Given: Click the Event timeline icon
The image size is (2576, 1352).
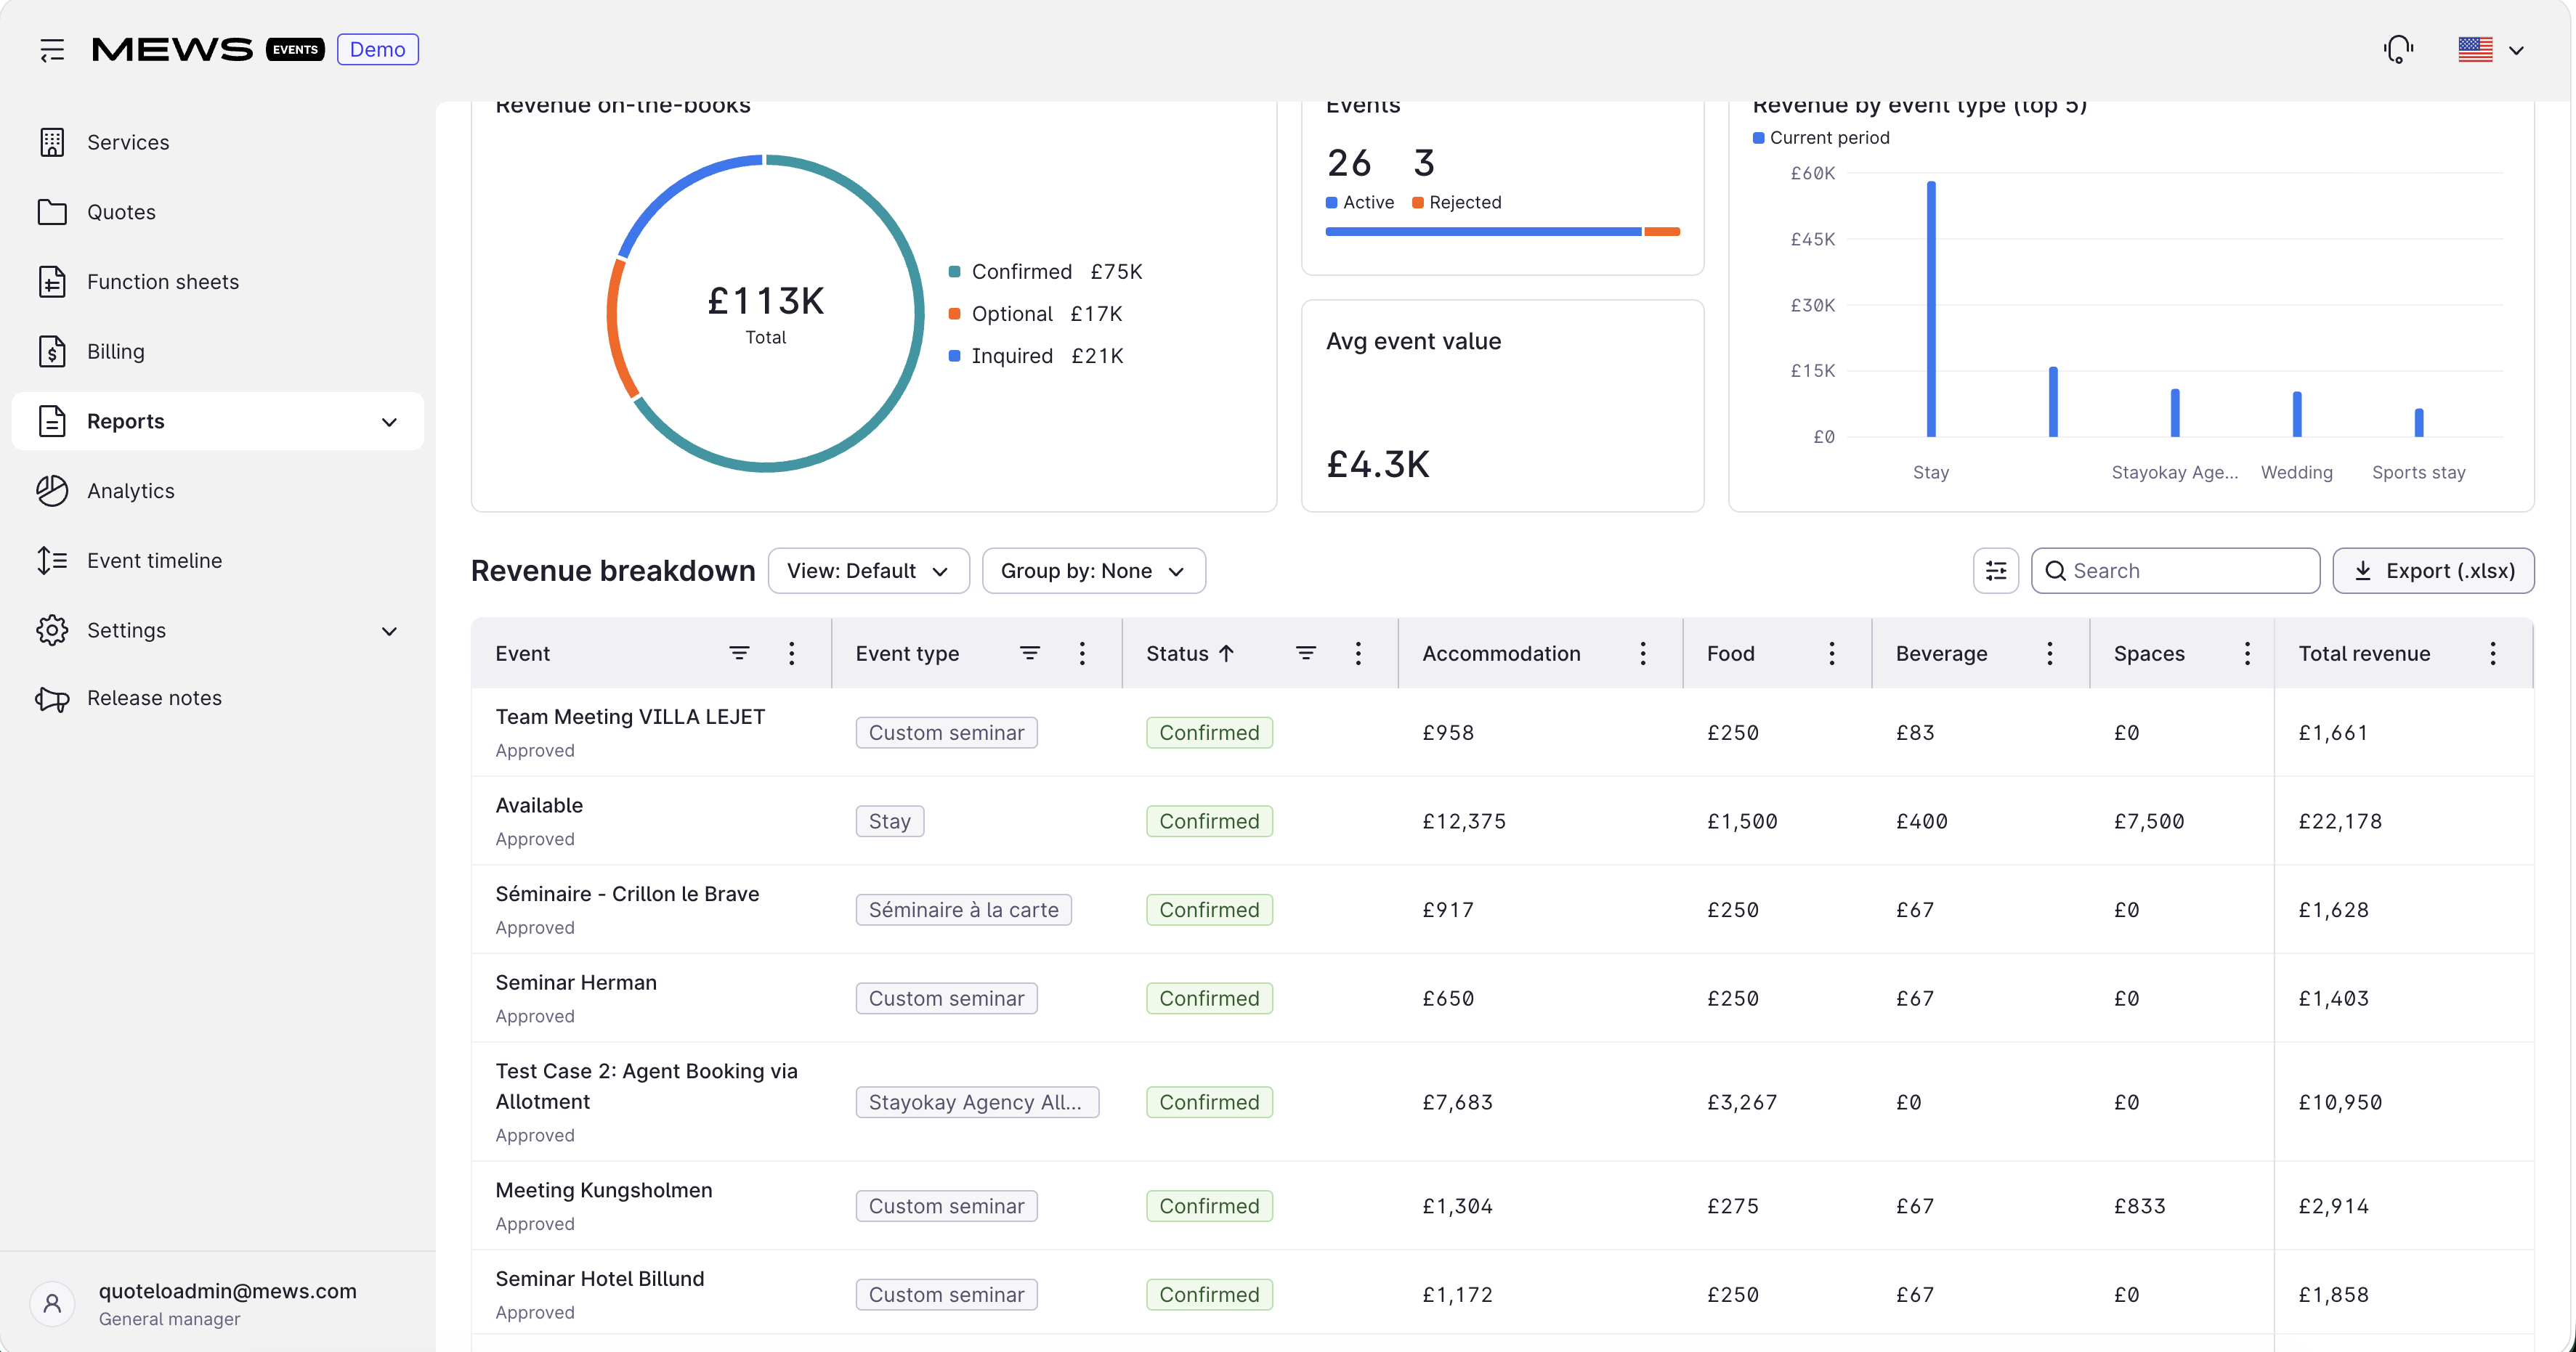Looking at the screenshot, I should 52,561.
